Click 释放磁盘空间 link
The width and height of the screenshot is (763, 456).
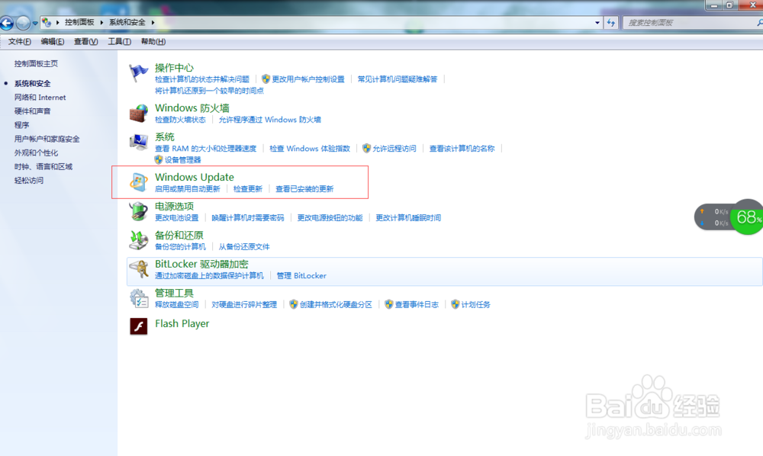(177, 304)
